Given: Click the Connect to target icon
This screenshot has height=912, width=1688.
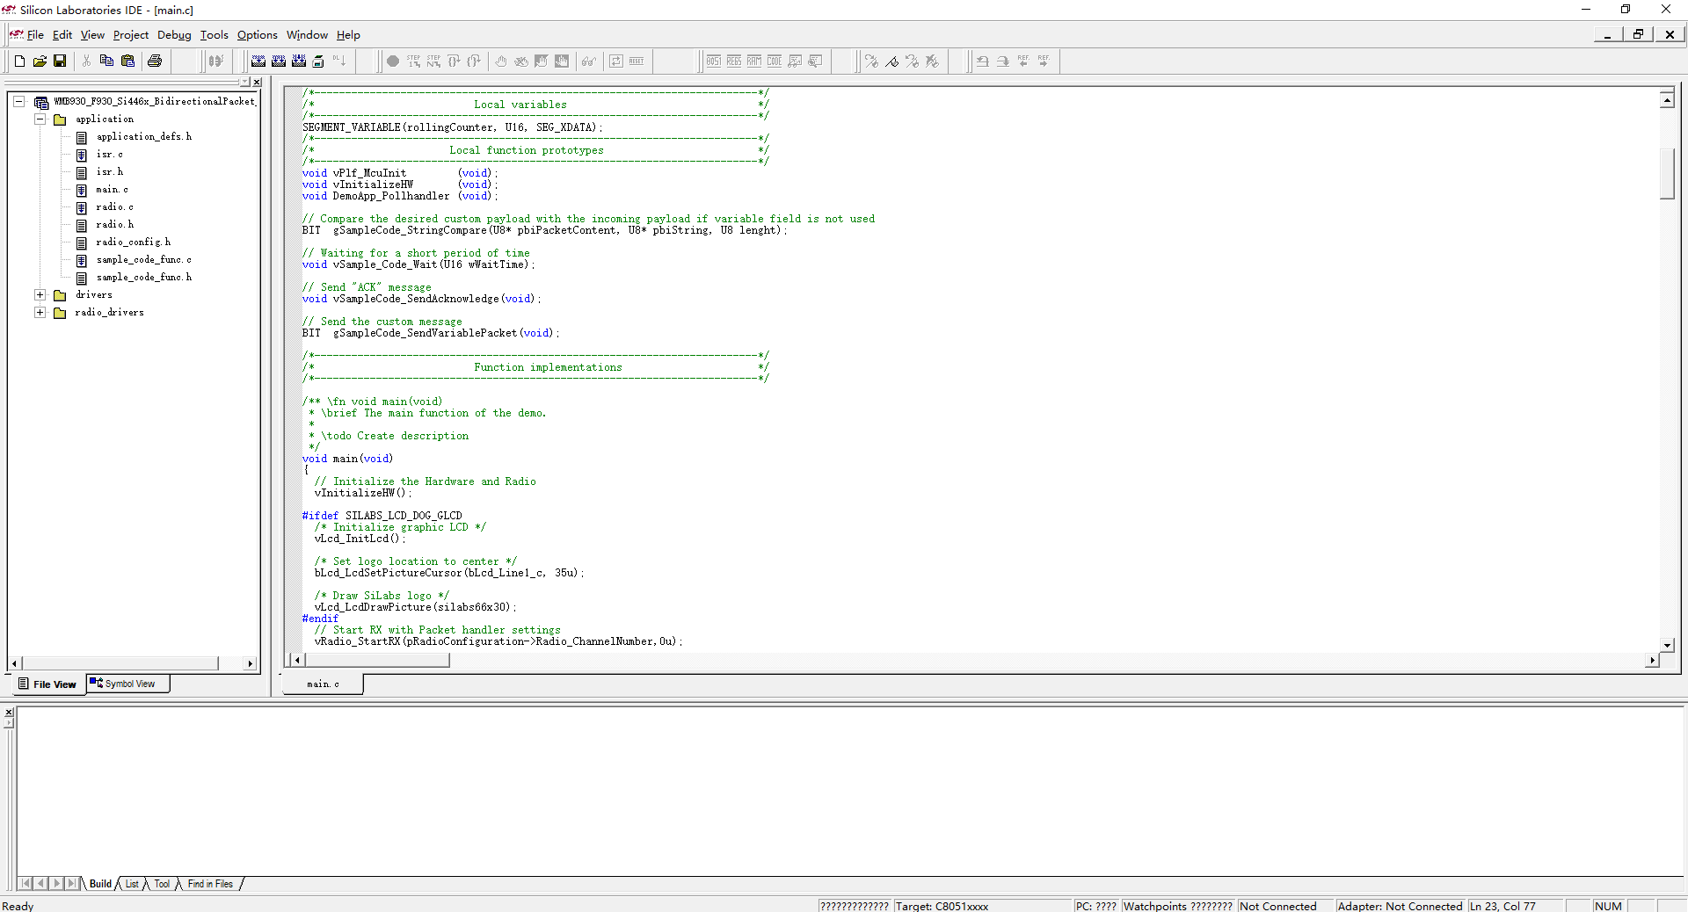Looking at the screenshot, I should click(x=215, y=61).
